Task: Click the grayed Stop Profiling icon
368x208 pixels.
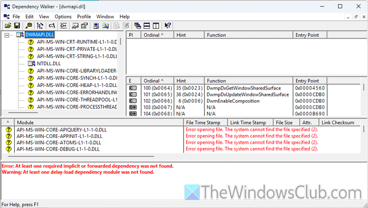Action: click(126, 26)
